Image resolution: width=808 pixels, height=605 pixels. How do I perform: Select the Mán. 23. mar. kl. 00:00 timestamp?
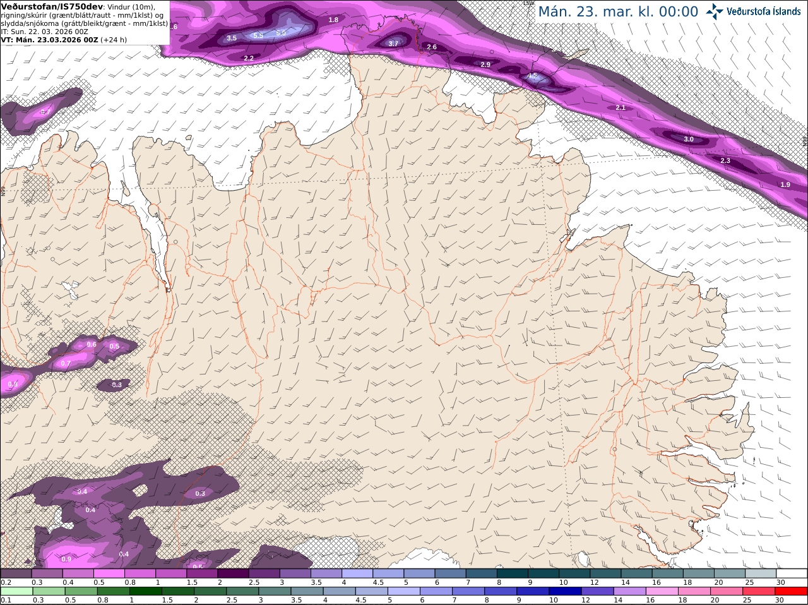pos(618,12)
